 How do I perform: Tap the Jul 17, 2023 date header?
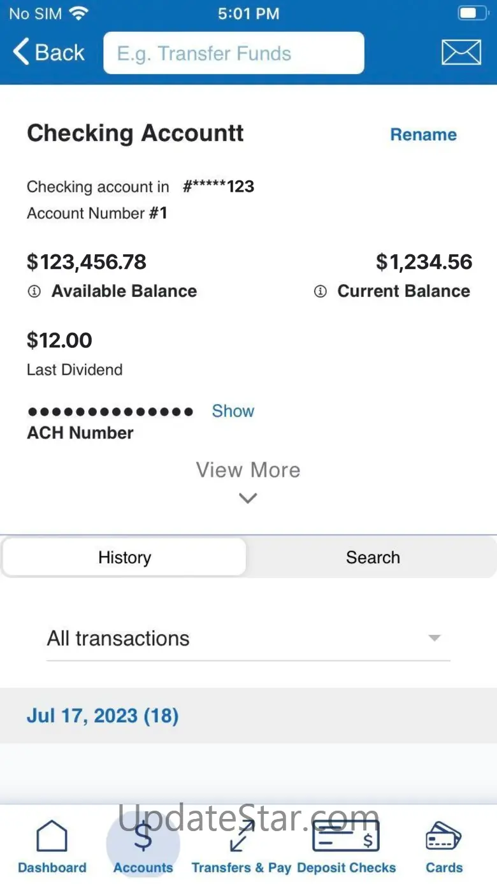[x=103, y=716]
